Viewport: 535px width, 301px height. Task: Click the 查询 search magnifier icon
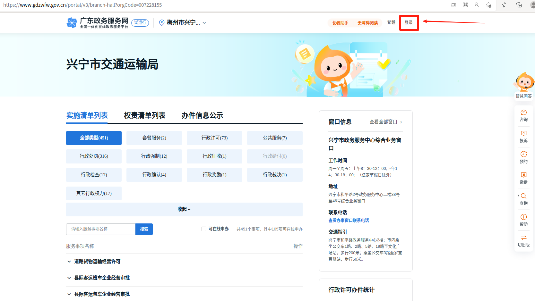click(523, 196)
